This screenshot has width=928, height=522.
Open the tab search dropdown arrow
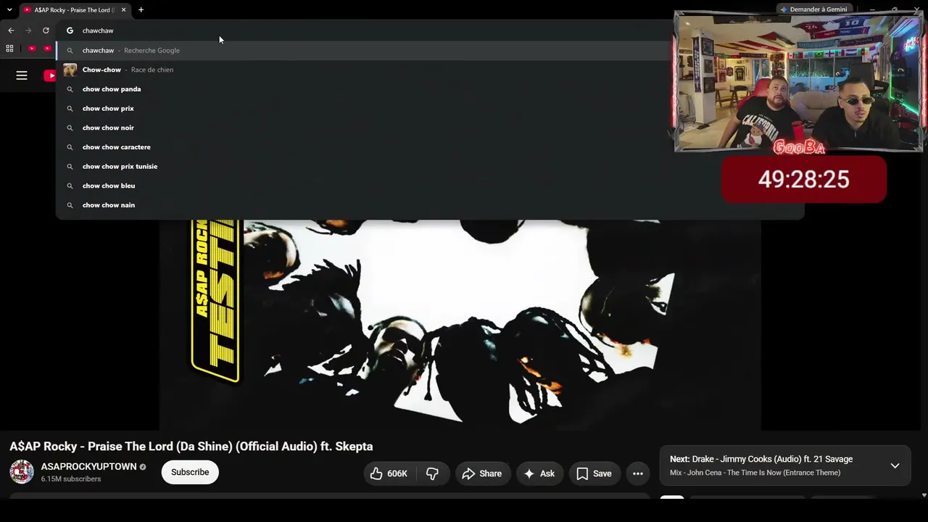point(9,10)
